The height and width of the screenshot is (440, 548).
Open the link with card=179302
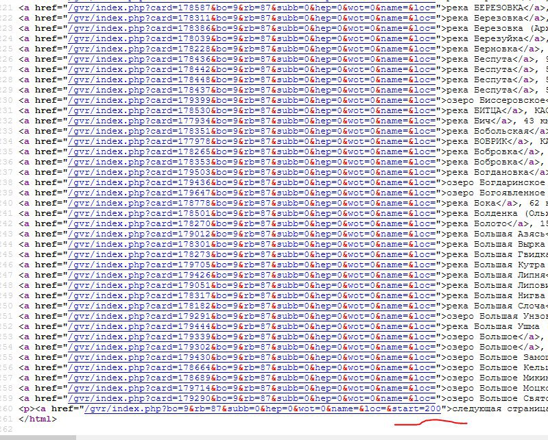(x=252, y=347)
